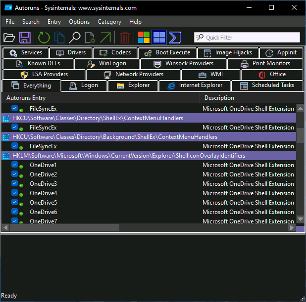
Task: Click the Copy pages toolbar icon
Action: 59,37
